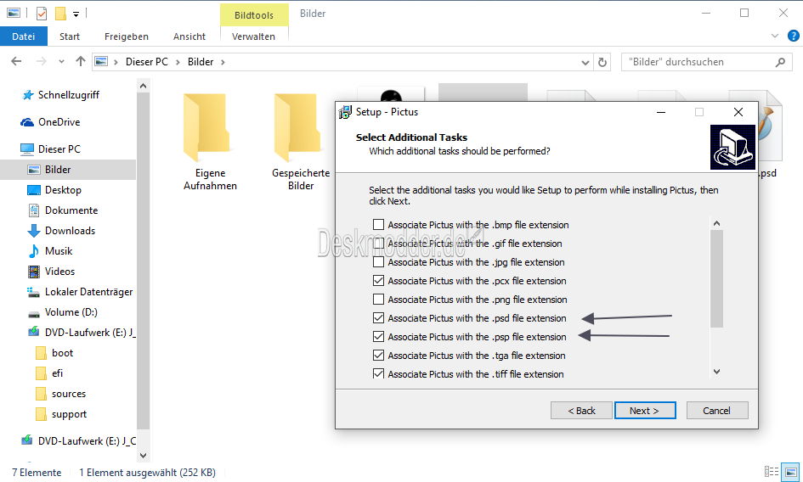The image size is (803, 482).
Task: Click the sources folder icon
Action: point(41,394)
